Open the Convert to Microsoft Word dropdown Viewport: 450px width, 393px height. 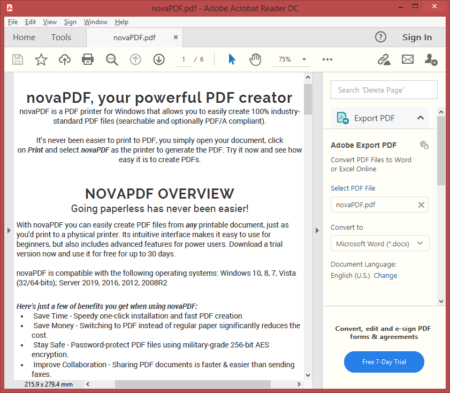point(380,244)
